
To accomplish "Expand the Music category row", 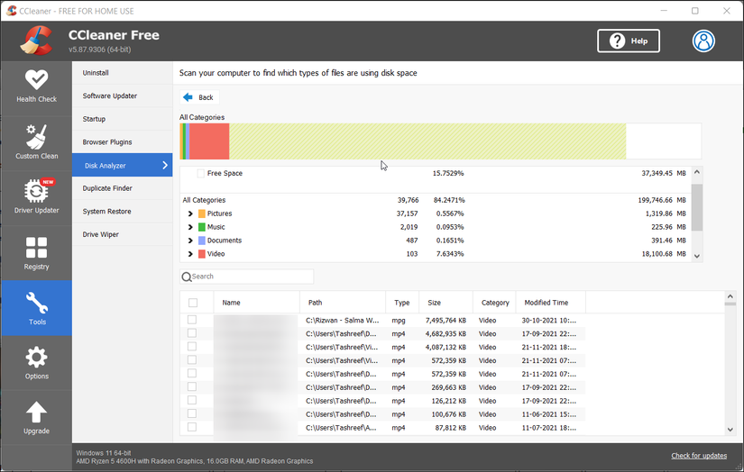I will (x=190, y=227).
